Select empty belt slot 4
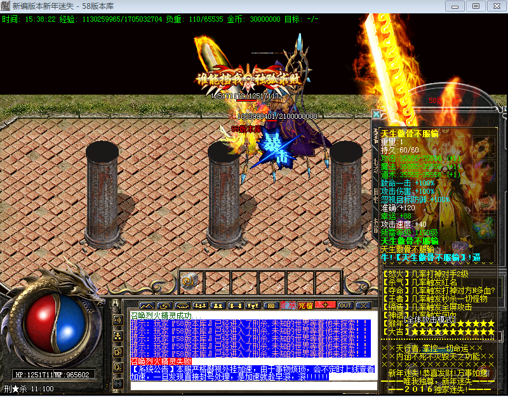 272,281
